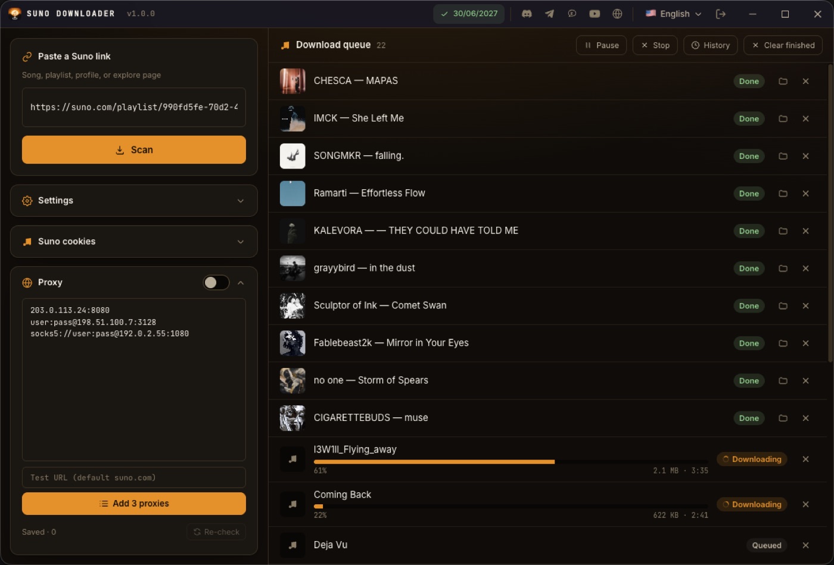Click into the proxy list text area
The width and height of the screenshot is (834, 565).
(x=134, y=380)
